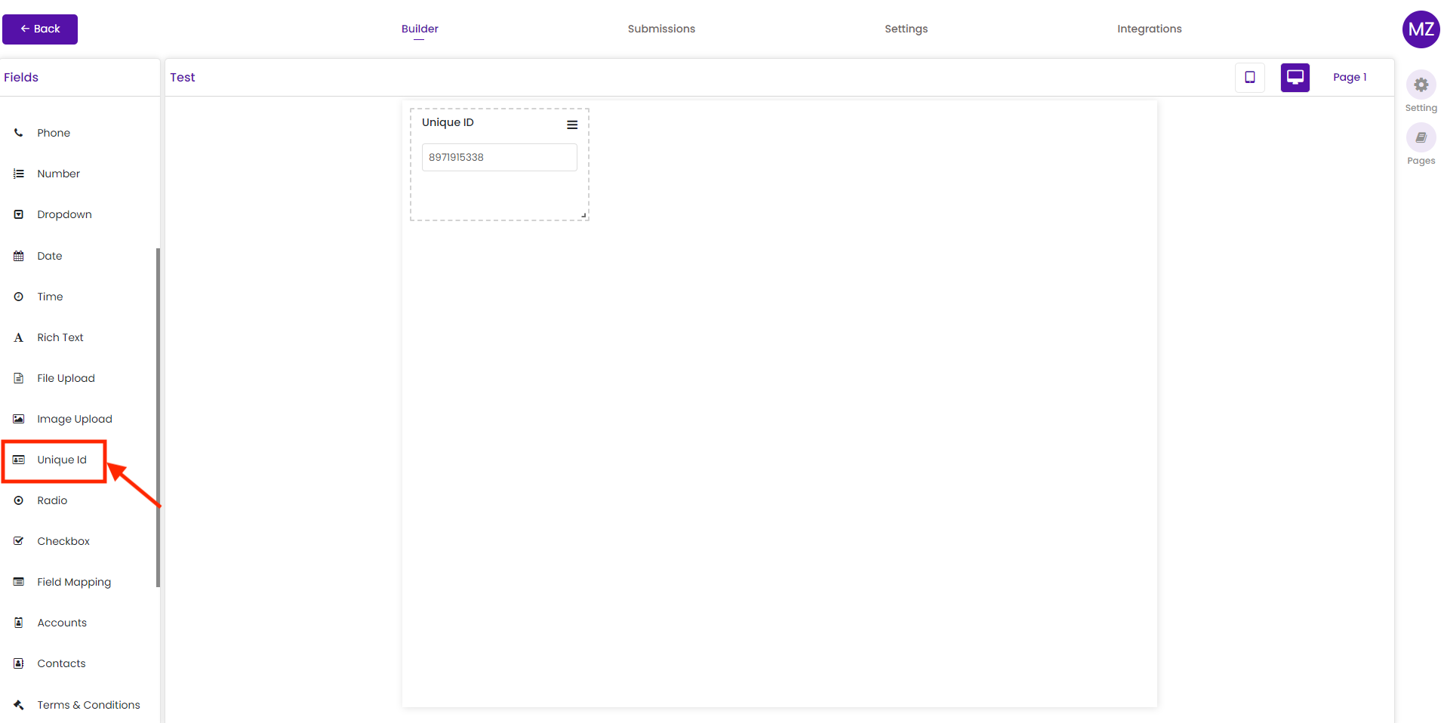Select the Unique Id field label
Viewport: 1444px width, 723px height.
coord(62,460)
